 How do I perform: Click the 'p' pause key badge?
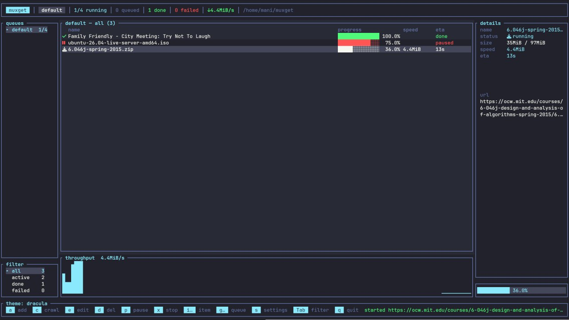126,310
